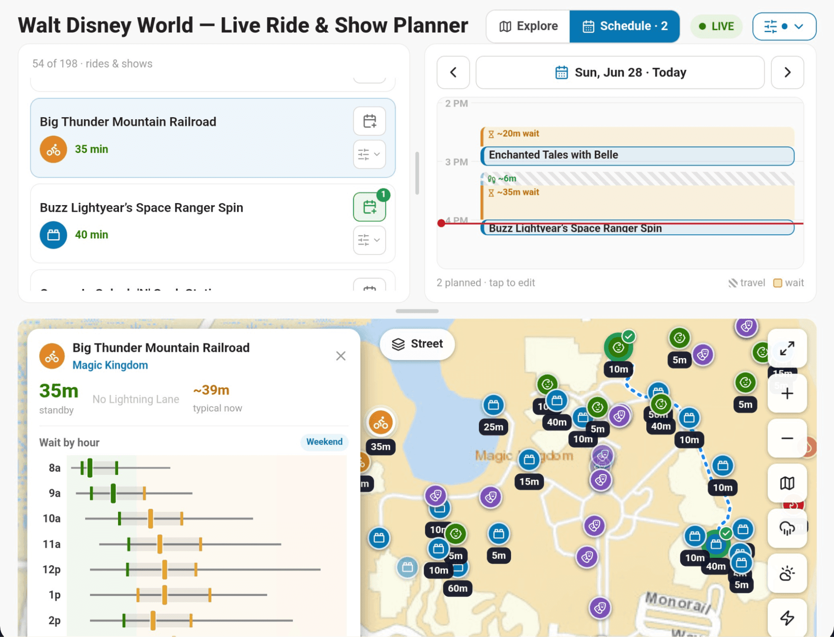834x637 pixels.
Task: Add Big Thunder Mountain Railroad to schedule
Action: pyautogui.click(x=369, y=121)
